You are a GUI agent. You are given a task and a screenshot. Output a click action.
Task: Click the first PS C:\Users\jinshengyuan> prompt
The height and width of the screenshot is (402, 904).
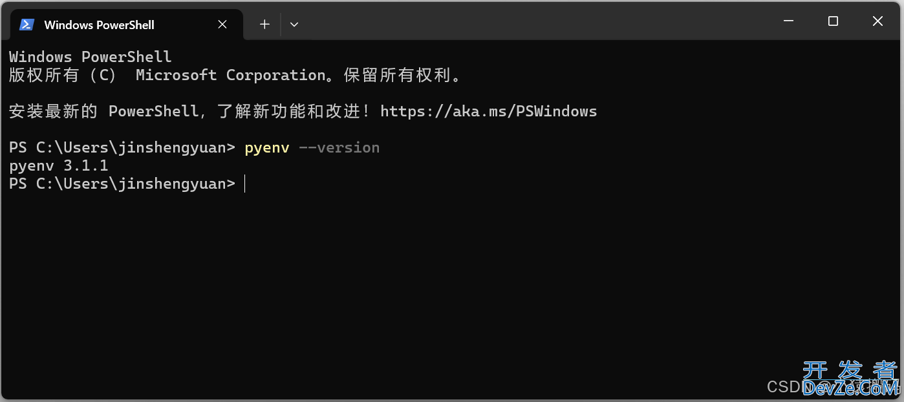(x=122, y=148)
